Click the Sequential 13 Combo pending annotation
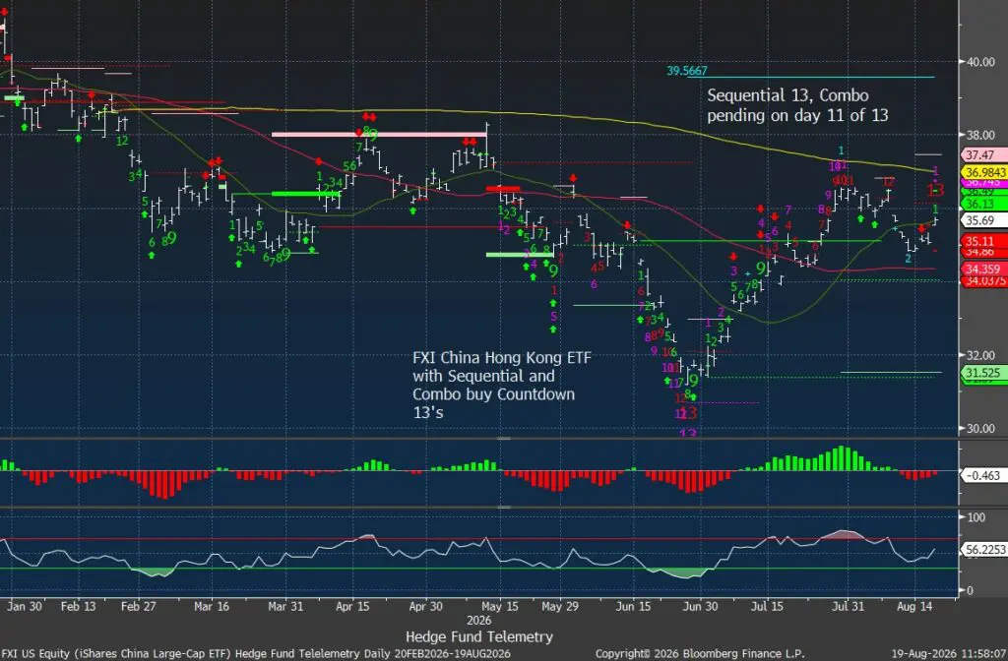The width and height of the screenshot is (1008, 661). [797, 105]
